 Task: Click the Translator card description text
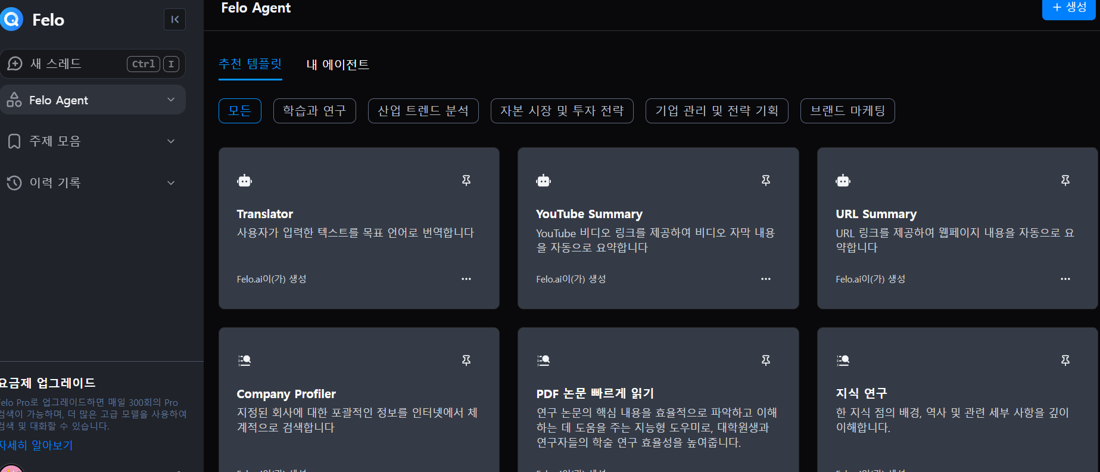tap(356, 232)
